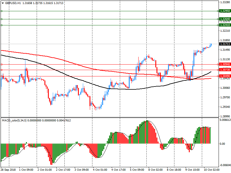The width and height of the screenshot is (231, 173).
Task: Click left handle of the 1.30940 red line
Action: point(1,64)
